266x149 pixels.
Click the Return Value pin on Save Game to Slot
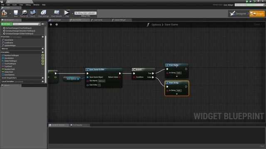[120, 77]
